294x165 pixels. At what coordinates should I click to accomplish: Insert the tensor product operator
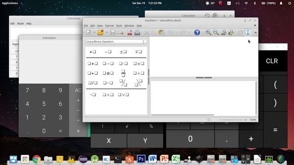pyautogui.click(x=108, y=73)
